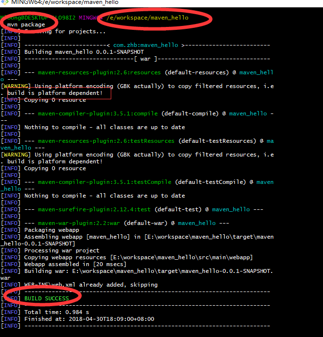Click the com.zhb:maven_hello project identifier

point(145,45)
